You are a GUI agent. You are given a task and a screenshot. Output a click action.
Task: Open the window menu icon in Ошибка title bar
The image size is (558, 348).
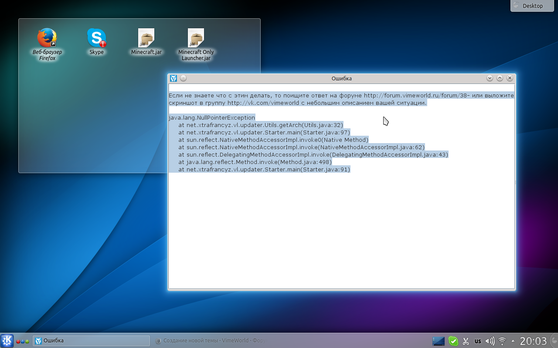point(174,78)
